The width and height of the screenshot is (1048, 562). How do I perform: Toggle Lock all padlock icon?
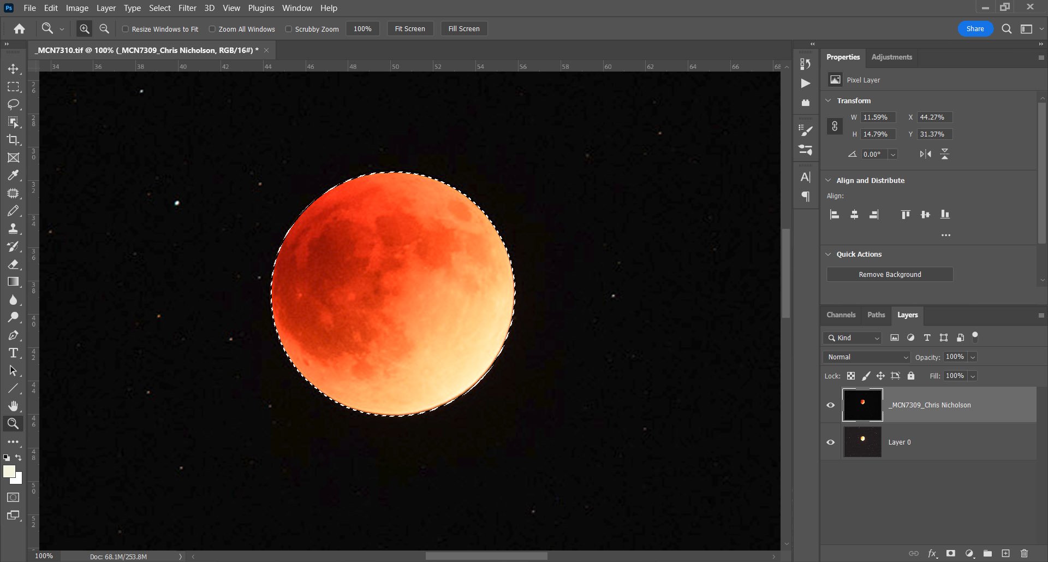point(910,376)
